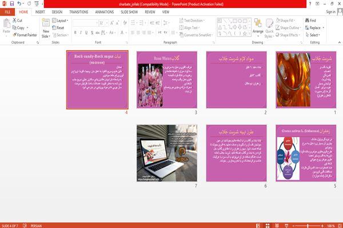343x228 pixels.
Task: Open PowerPoint Help question mark
Action: point(310,4)
